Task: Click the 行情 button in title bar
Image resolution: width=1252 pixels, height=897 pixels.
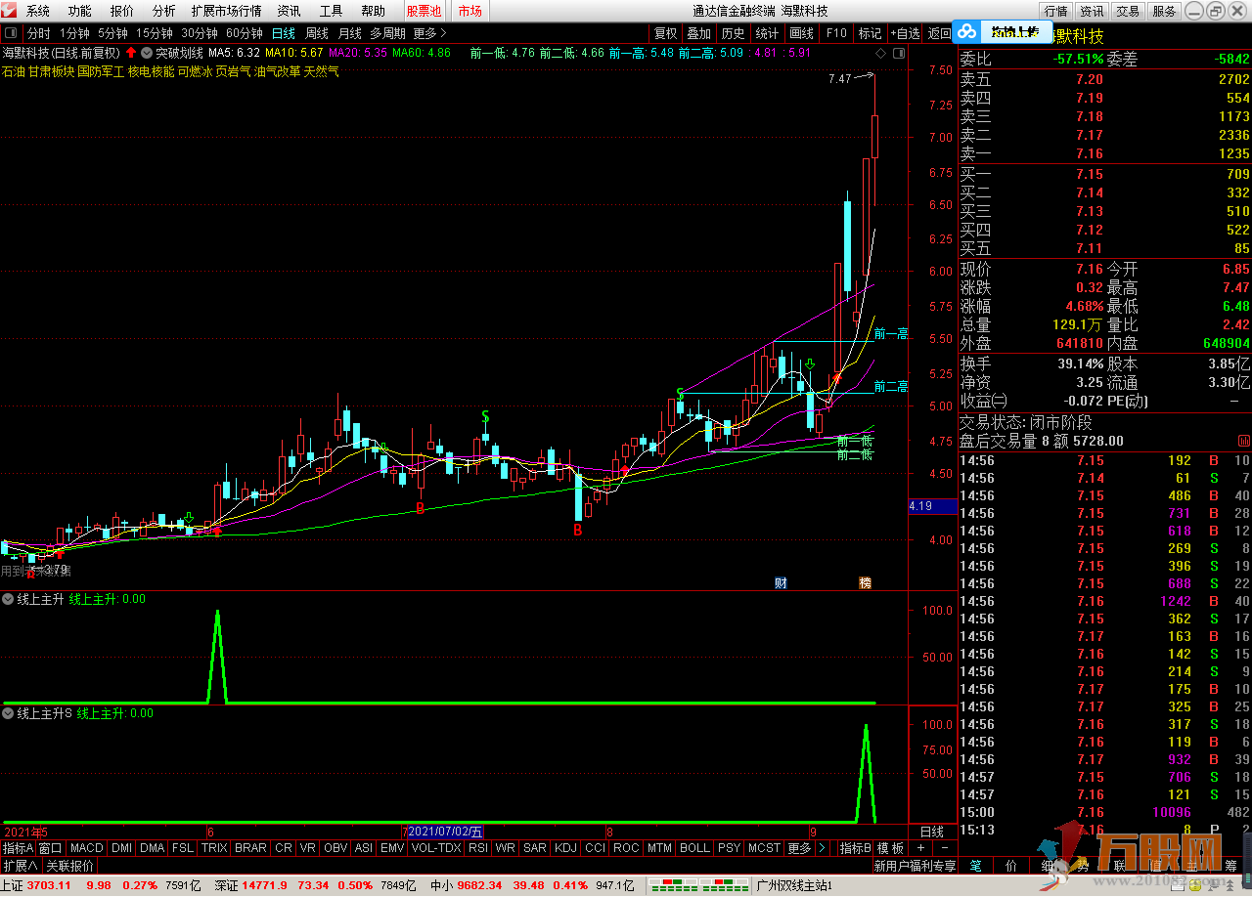Action: point(1056,11)
